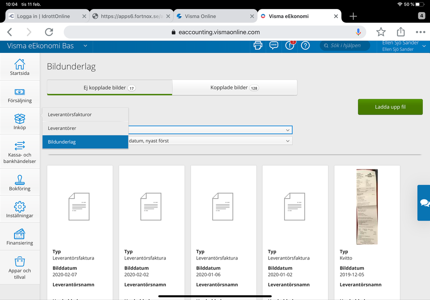The height and width of the screenshot is (300, 430).
Task: Tap the microphone icon in address bar
Action: pyautogui.click(x=358, y=32)
